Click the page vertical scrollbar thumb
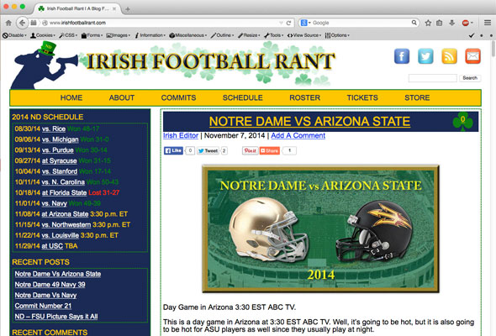The image size is (496, 336). click(493, 49)
